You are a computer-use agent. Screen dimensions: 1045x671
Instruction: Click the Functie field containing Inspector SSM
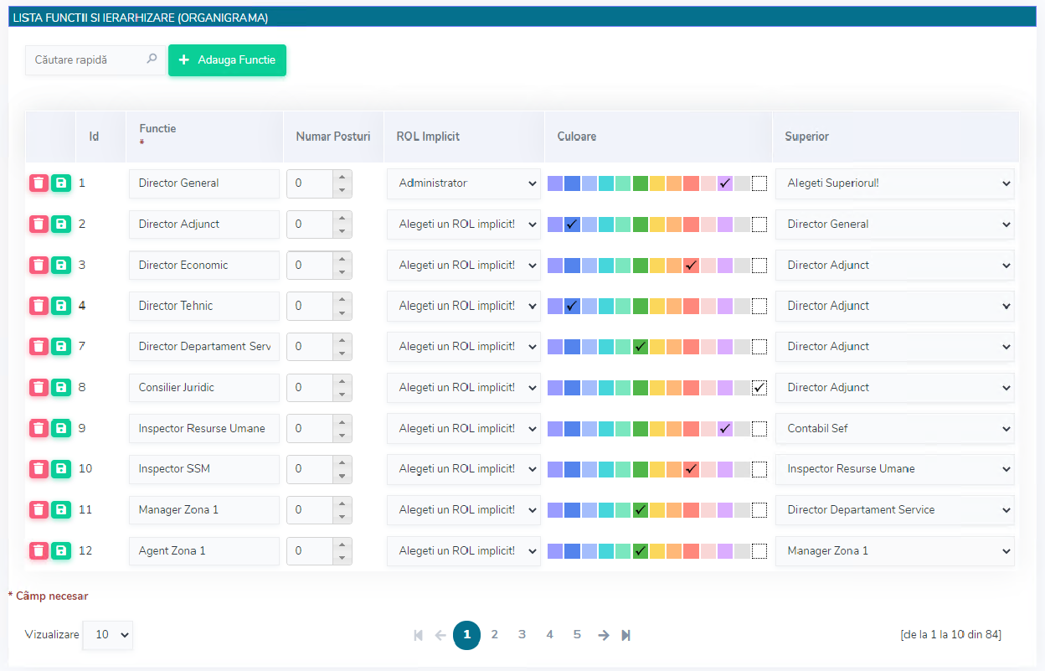(x=204, y=469)
